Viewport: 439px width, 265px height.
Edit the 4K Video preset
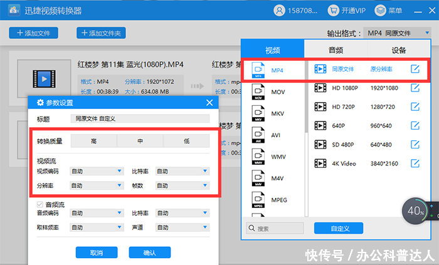(415, 164)
